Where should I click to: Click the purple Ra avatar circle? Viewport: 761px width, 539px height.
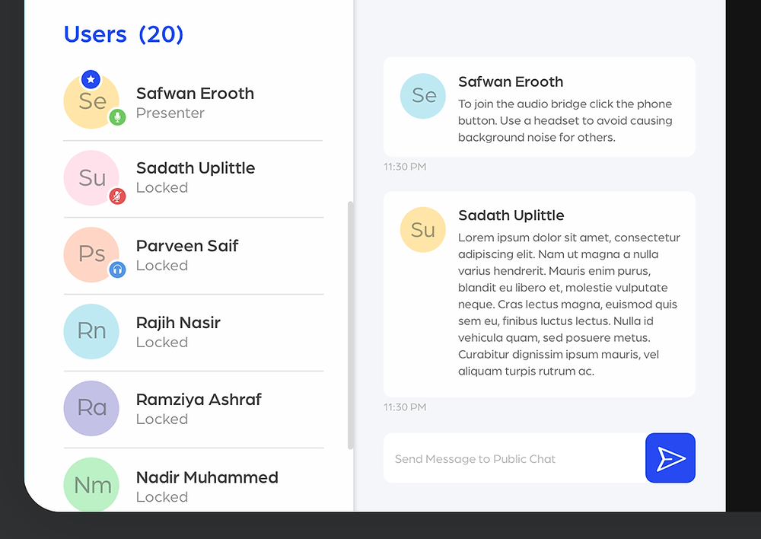(91, 408)
